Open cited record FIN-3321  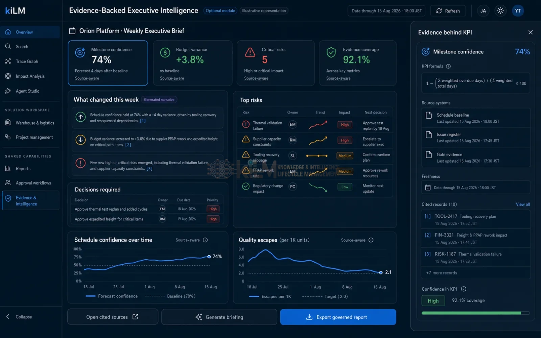tap(476, 238)
